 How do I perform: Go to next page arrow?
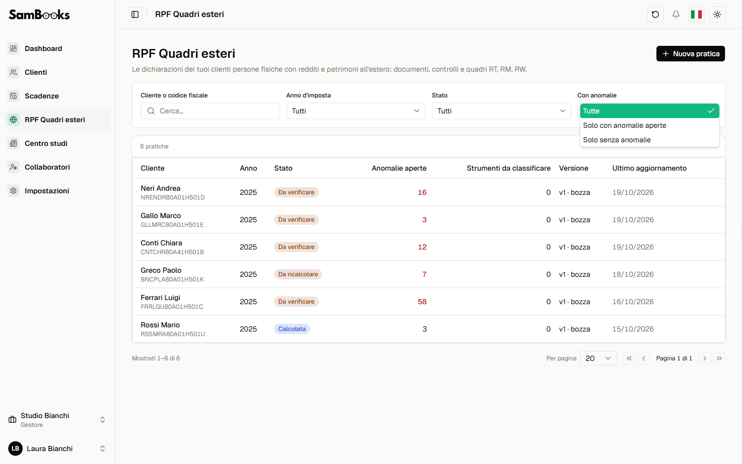(x=705, y=358)
